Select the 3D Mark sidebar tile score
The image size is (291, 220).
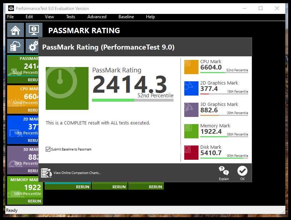point(33,157)
